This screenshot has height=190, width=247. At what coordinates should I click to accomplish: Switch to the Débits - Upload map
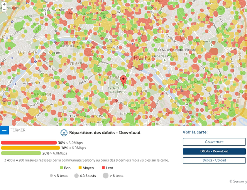click(214, 160)
